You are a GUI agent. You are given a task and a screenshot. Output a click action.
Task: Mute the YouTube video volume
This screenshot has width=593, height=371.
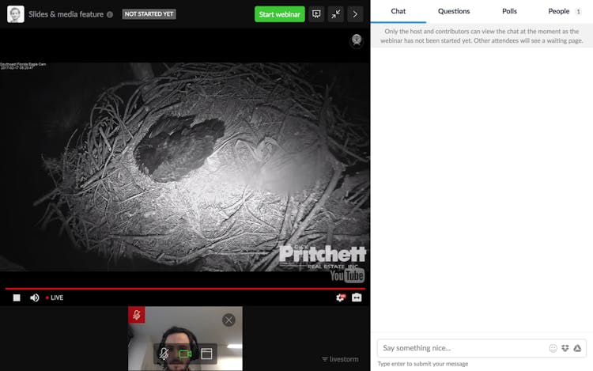click(35, 298)
